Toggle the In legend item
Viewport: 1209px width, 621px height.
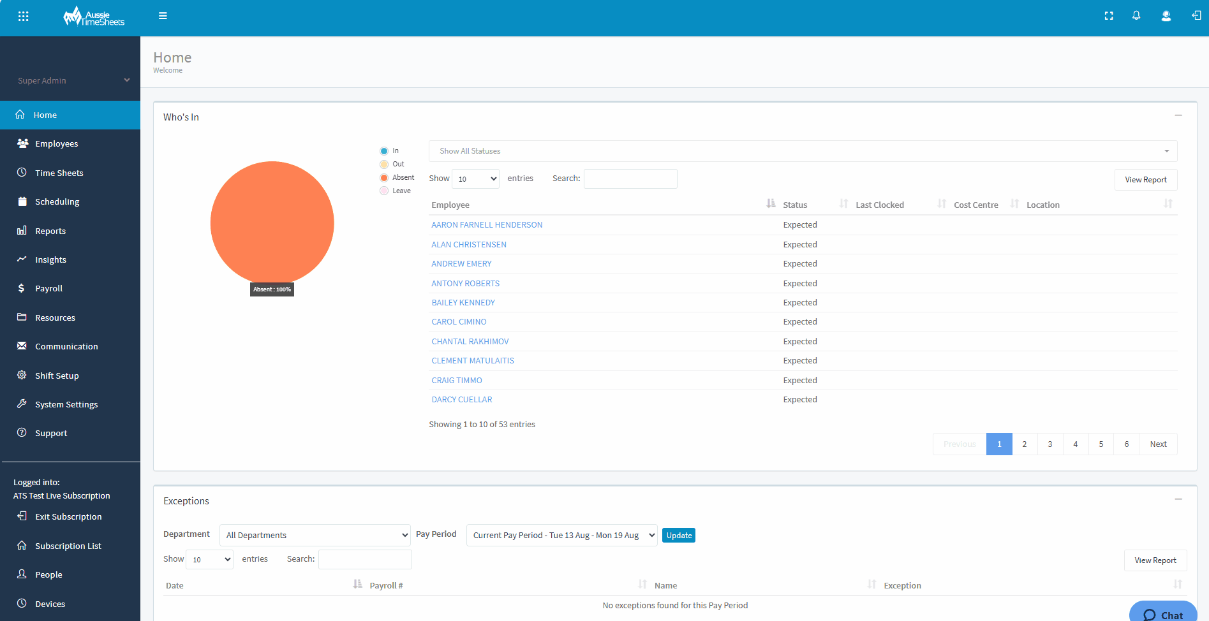389,151
